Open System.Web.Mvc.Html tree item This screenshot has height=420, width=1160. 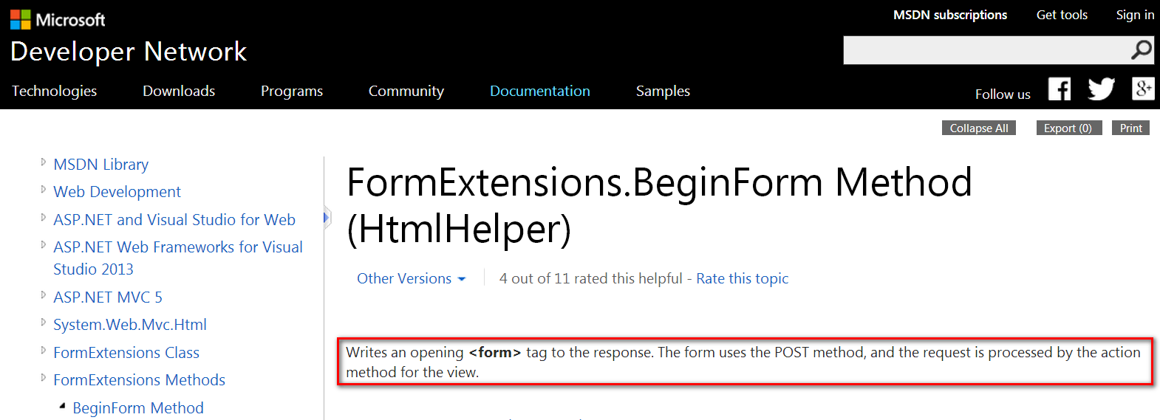point(130,325)
